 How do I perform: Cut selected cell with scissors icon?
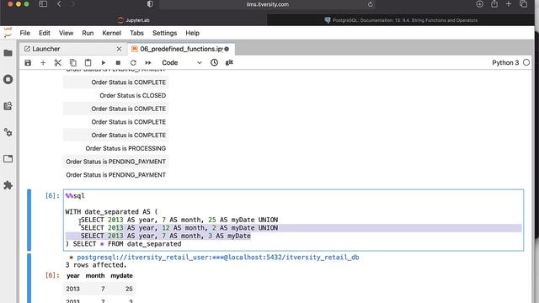(58, 62)
